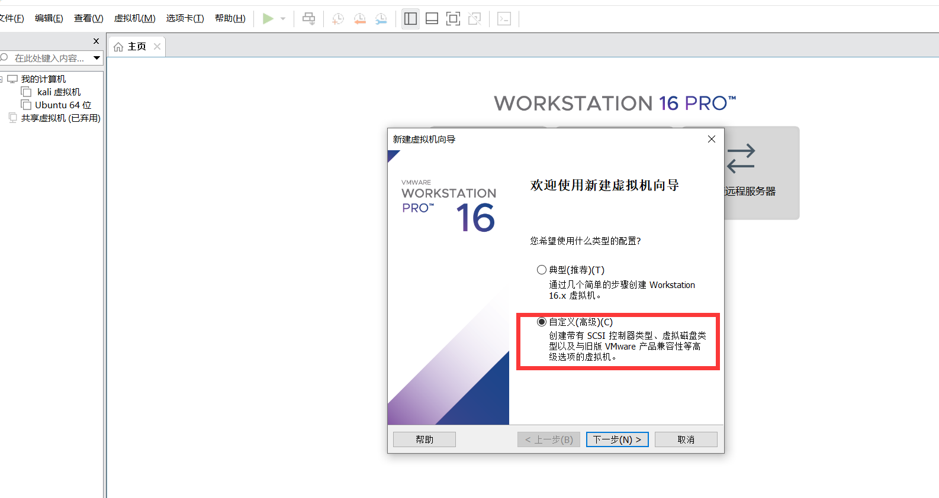Click the custom option description mentioning SCSI 控制器类型
The image size is (939, 498).
click(627, 346)
